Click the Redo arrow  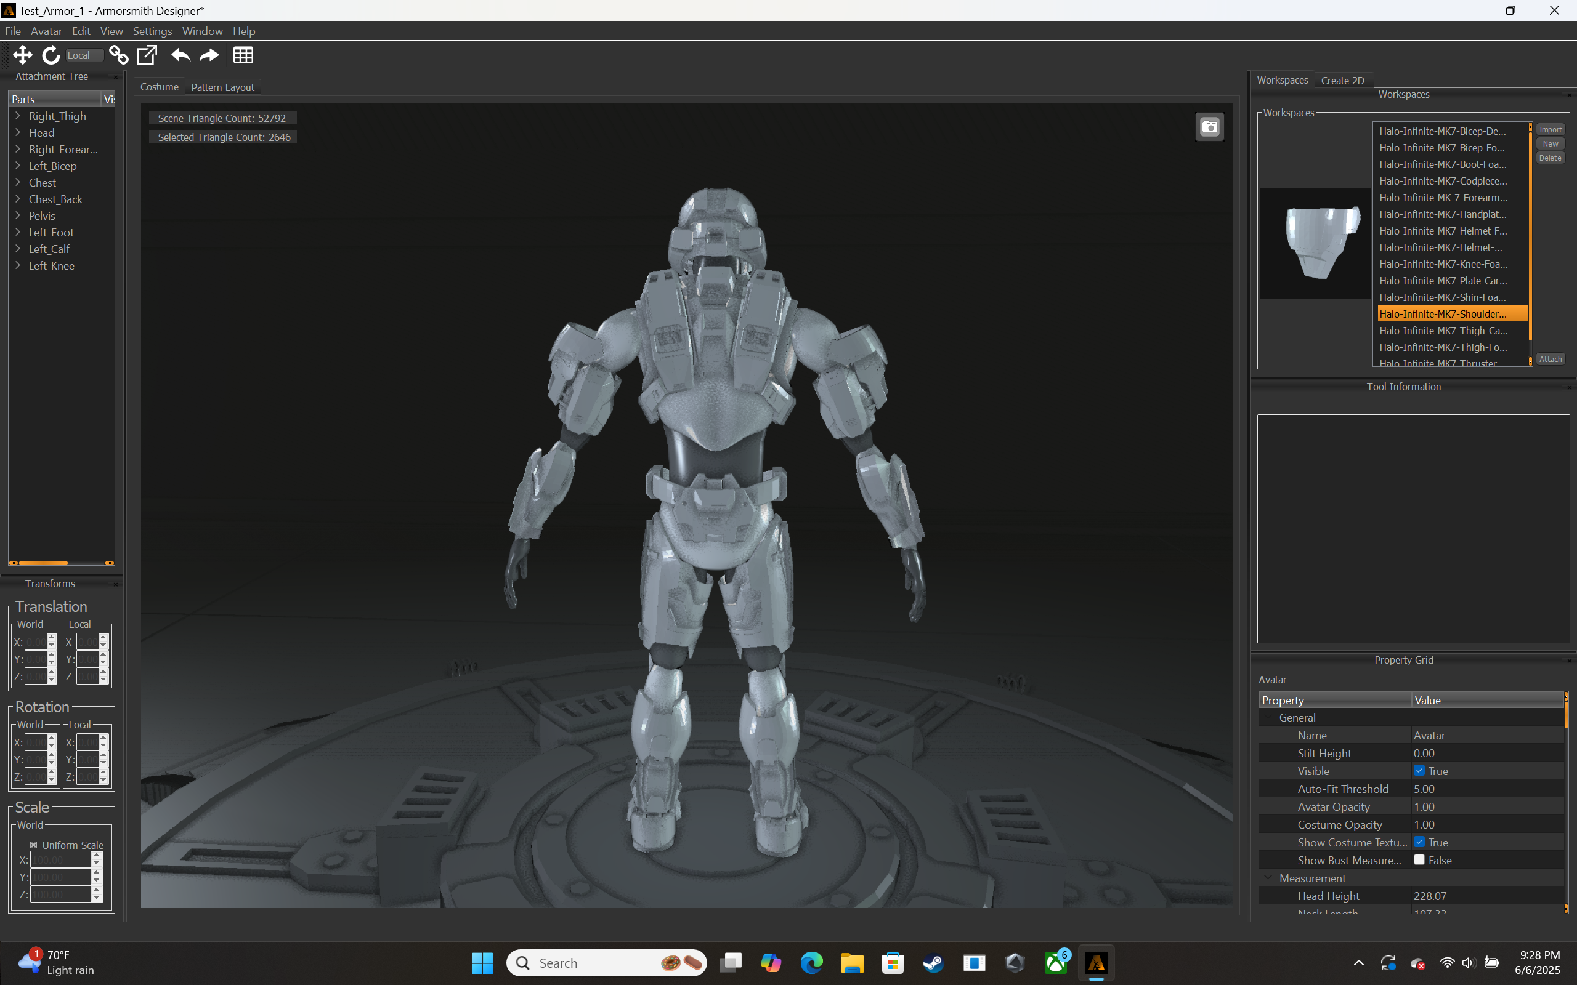(x=209, y=55)
